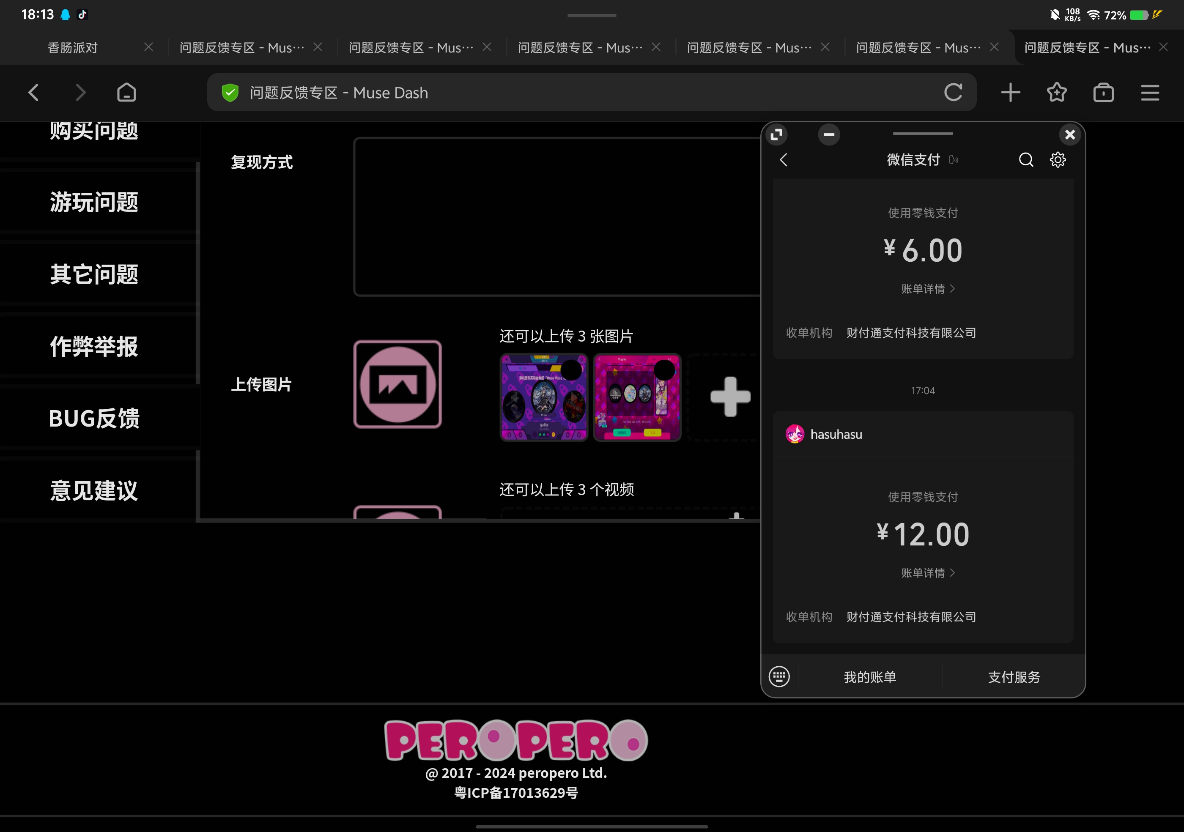The height and width of the screenshot is (832, 1184).
Task: Tap the 微信支付 chat title
Action: pyautogui.click(x=913, y=160)
